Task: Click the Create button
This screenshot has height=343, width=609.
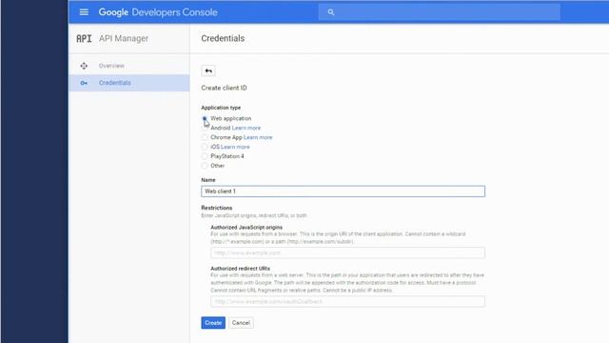Action: [213, 323]
